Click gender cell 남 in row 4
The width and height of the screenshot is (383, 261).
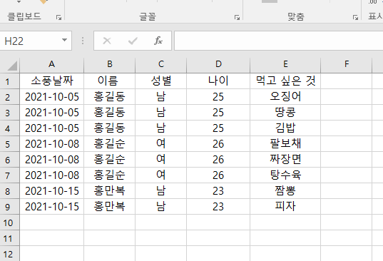click(x=160, y=128)
